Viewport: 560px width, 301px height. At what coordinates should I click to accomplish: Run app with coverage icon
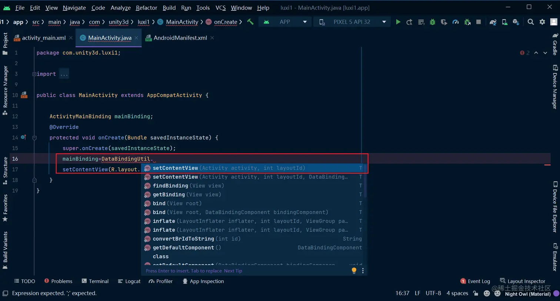tap(444, 22)
